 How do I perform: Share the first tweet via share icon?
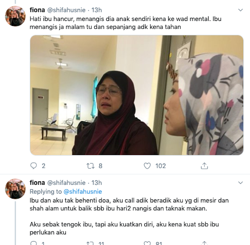pos(204,166)
